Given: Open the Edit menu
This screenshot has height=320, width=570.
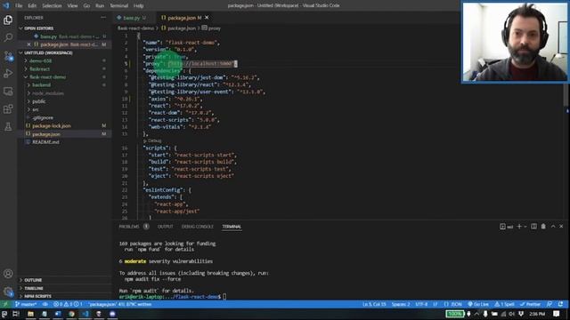Looking at the screenshot, I should [x=32, y=5].
